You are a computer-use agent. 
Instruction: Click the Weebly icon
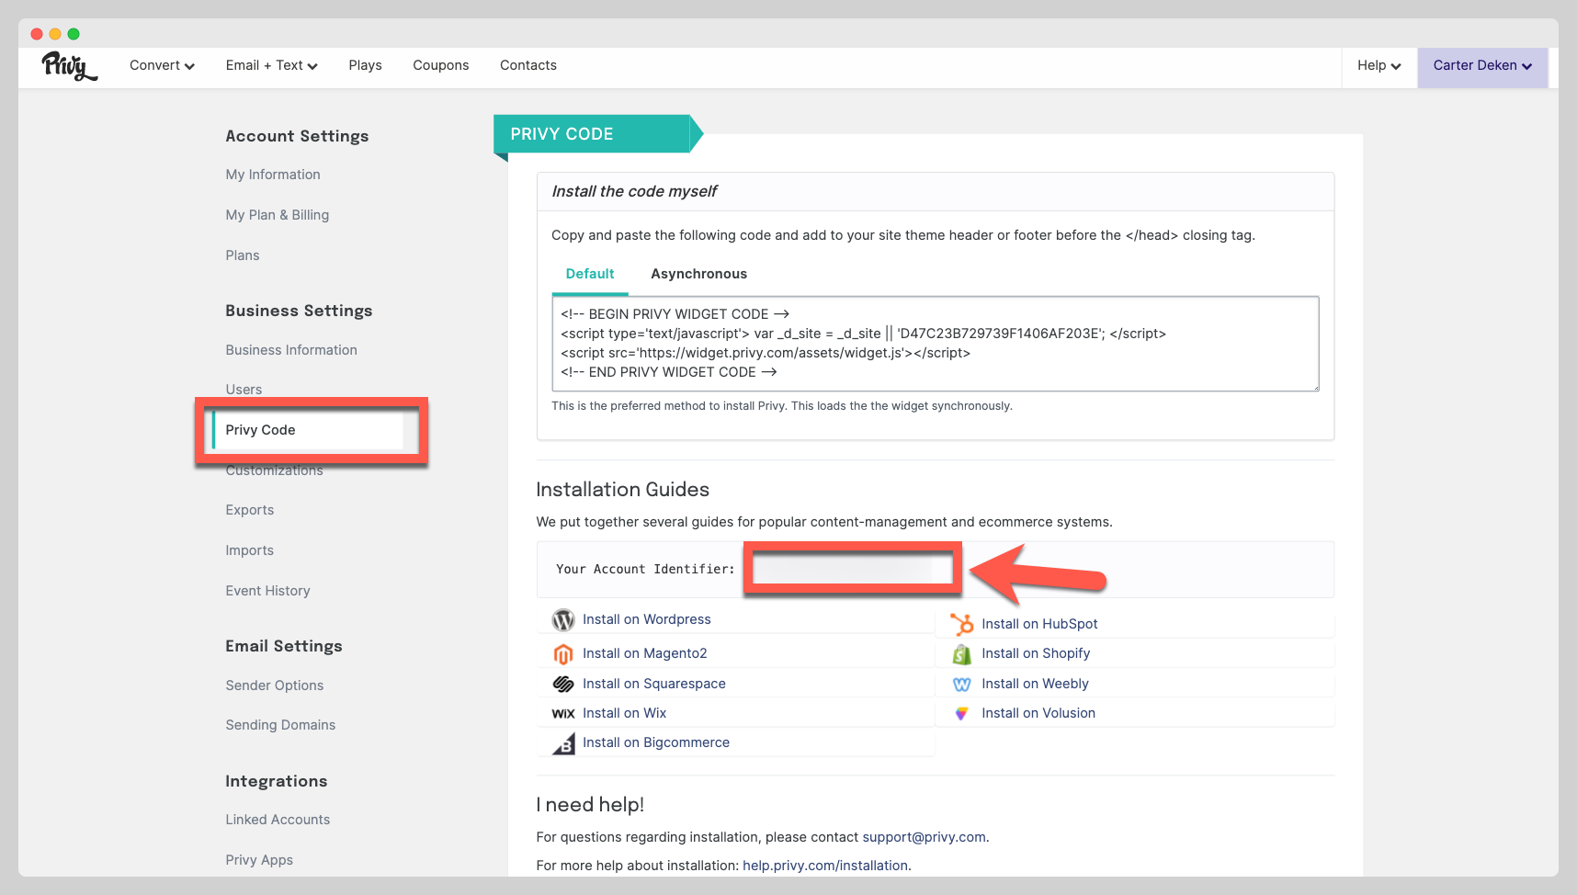(x=962, y=684)
